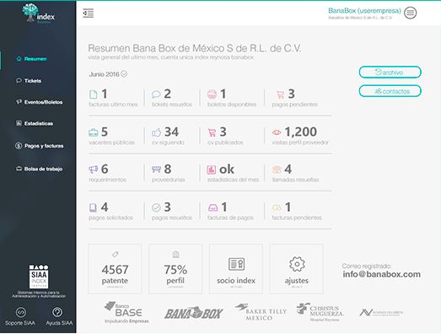The height and width of the screenshot is (334, 441).
Task: Click the contactos button
Action: coord(390,91)
